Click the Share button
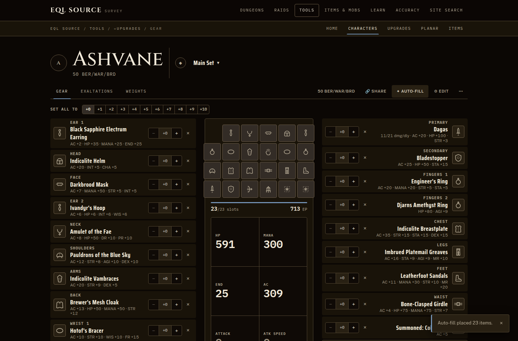The height and width of the screenshot is (341, 518). point(376,91)
